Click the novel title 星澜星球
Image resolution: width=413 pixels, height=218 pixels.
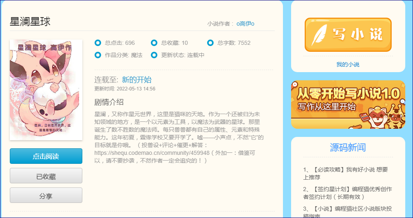pos(30,22)
